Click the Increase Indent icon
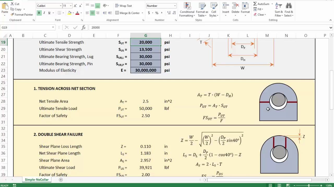Viewport: 334px width, 187px height. [110, 13]
